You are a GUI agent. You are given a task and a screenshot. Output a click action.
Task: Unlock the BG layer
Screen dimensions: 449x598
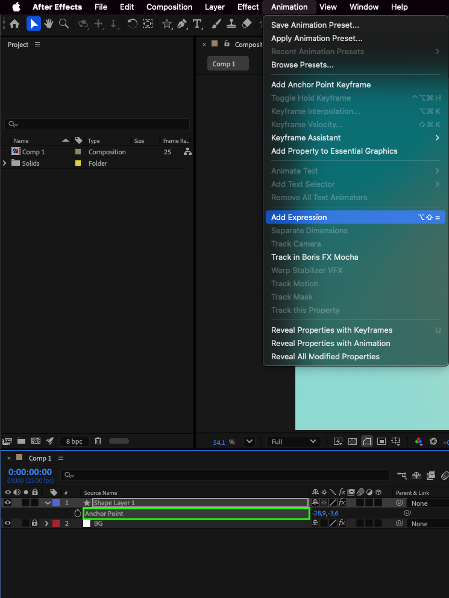click(x=35, y=523)
